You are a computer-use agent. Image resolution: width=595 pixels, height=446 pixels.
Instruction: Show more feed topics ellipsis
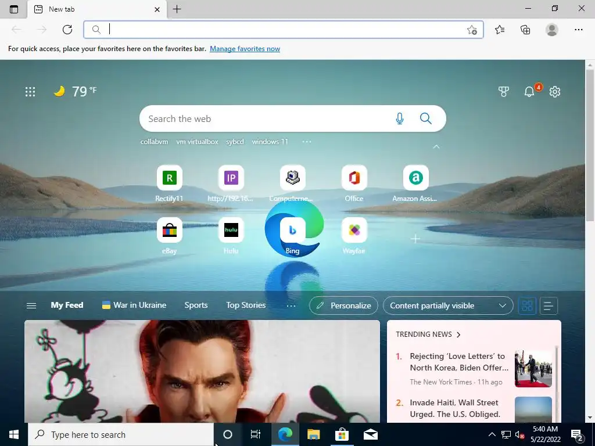(291, 305)
